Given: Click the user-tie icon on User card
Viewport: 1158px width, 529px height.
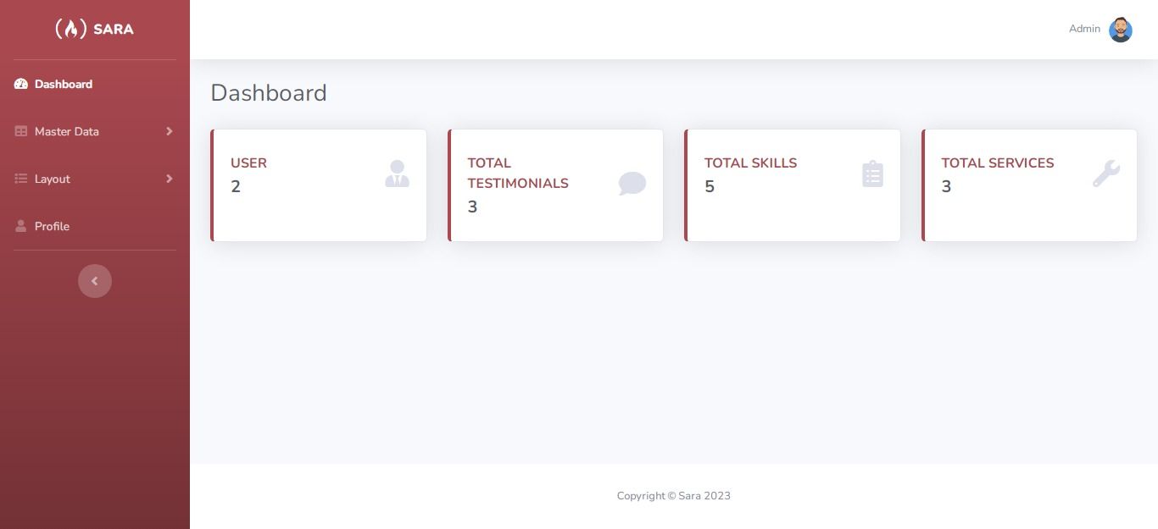Looking at the screenshot, I should tap(397, 174).
